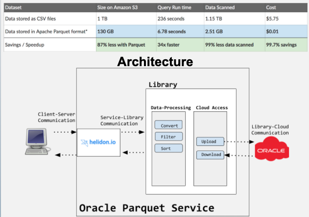Select the Apache Parquet format row label
Image resolution: width=309 pixels, height=217 pixels.
(50, 31)
